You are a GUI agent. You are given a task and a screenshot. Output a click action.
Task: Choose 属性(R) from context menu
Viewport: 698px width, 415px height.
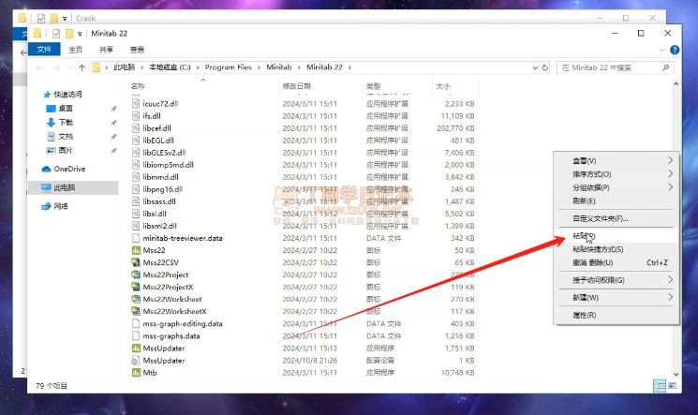(616, 315)
